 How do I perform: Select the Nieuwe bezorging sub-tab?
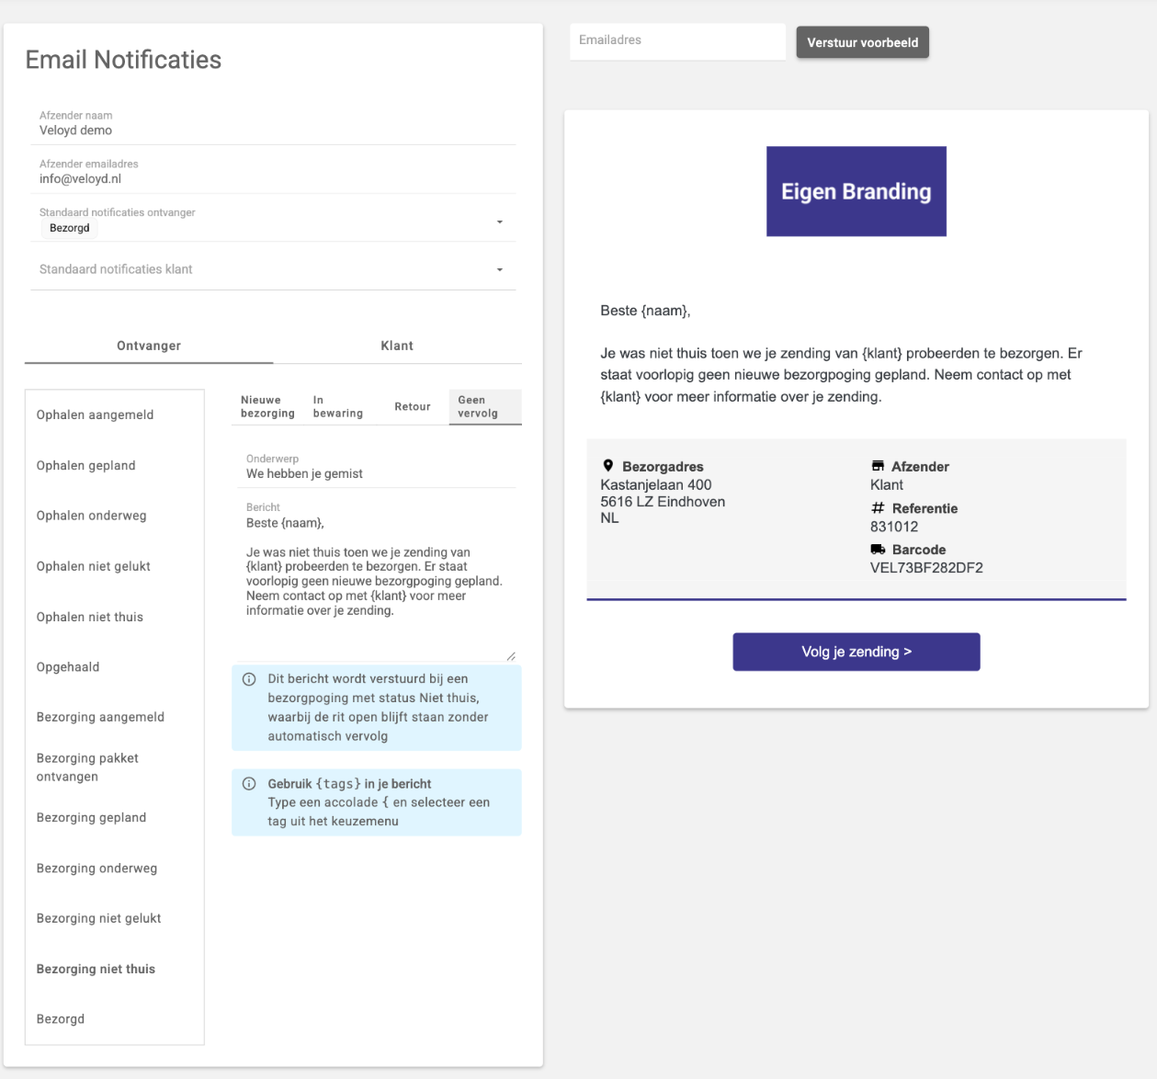point(267,406)
